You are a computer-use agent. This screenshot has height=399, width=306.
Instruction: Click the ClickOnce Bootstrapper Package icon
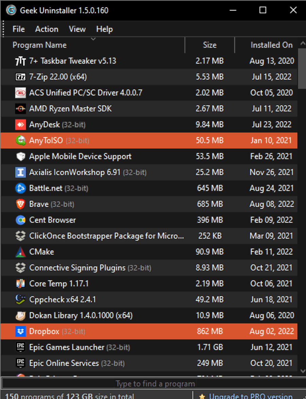pyautogui.click(x=20, y=236)
